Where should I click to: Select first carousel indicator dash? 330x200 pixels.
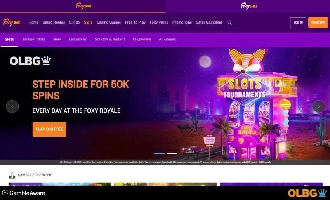point(159,154)
